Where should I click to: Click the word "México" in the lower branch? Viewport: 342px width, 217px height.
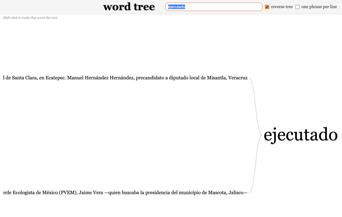50,193
